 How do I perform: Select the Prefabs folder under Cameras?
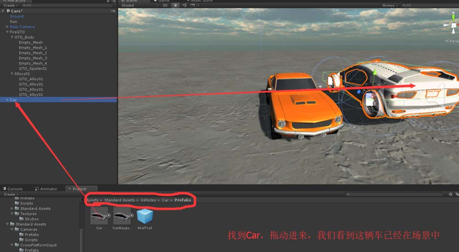[x=32, y=235]
